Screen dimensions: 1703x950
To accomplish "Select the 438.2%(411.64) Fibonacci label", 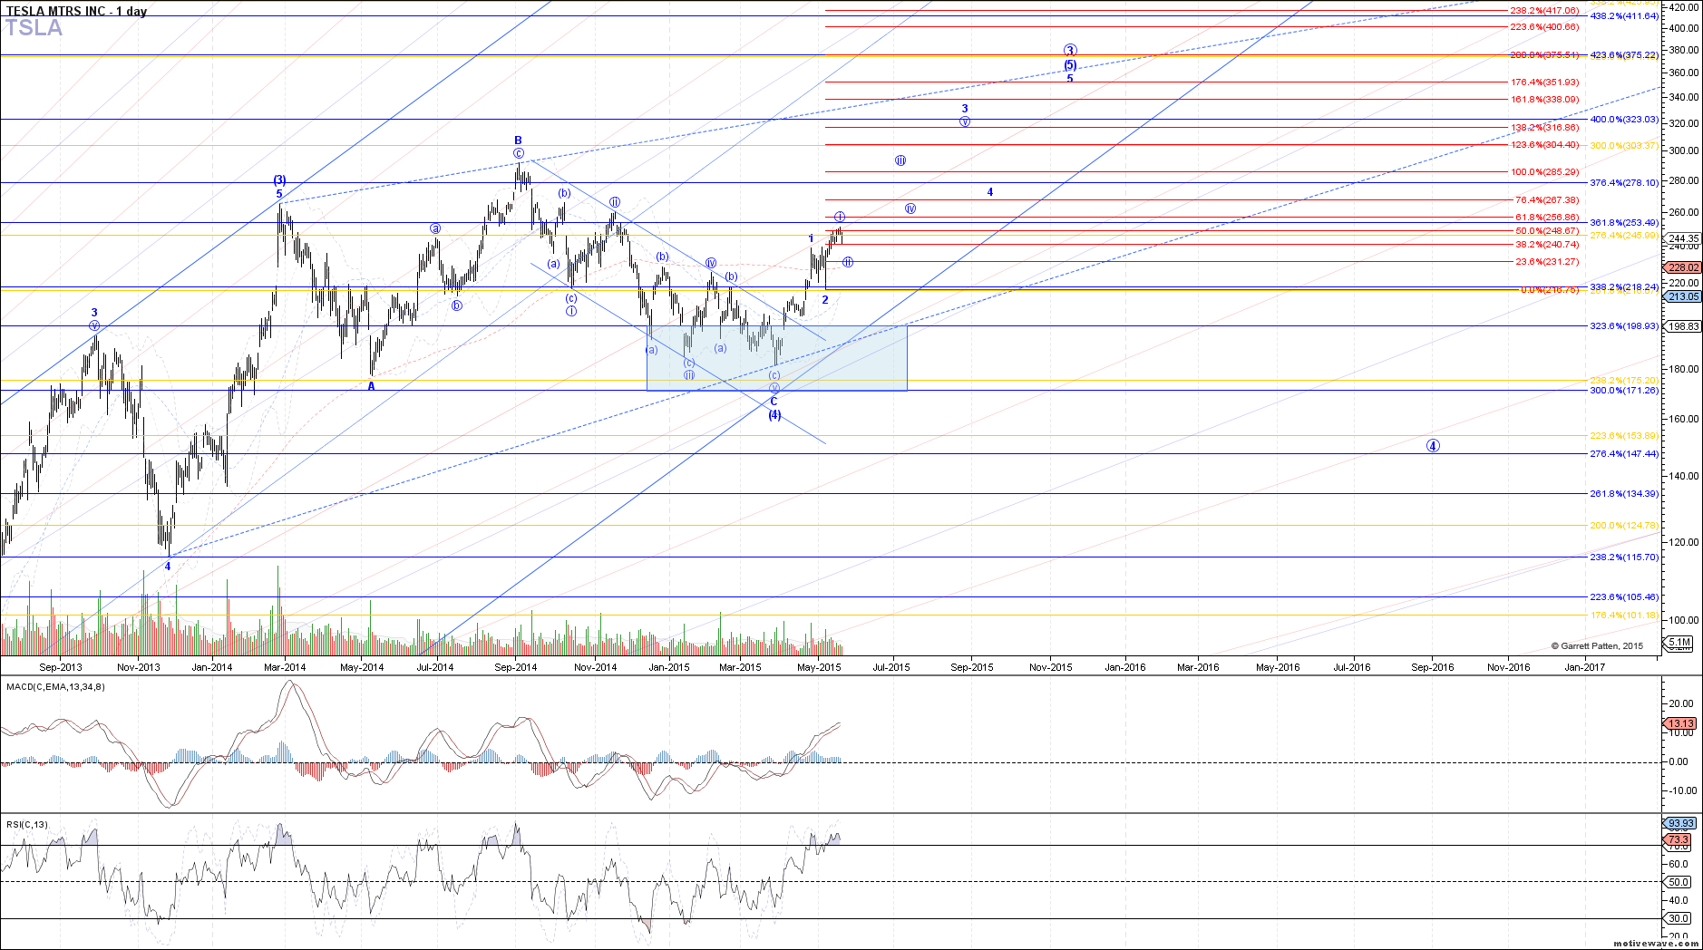I will [x=1624, y=16].
